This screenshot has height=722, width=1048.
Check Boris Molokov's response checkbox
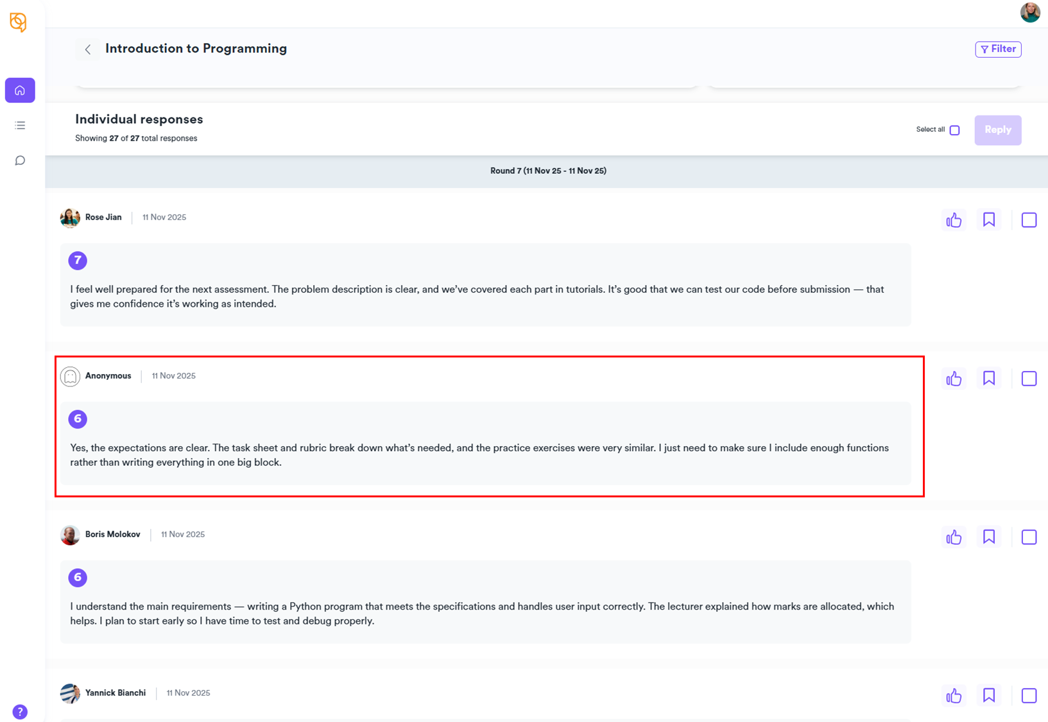point(1029,537)
